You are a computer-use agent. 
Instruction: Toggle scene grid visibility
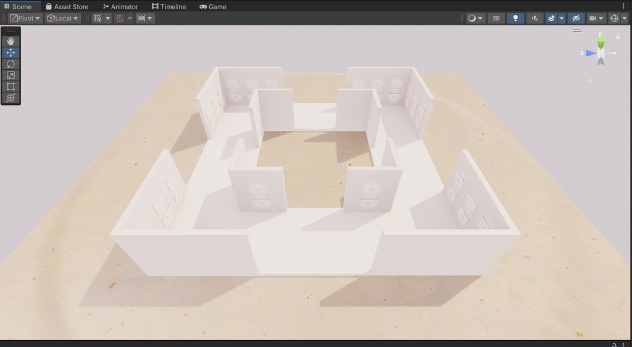pyautogui.click(x=98, y=18)
